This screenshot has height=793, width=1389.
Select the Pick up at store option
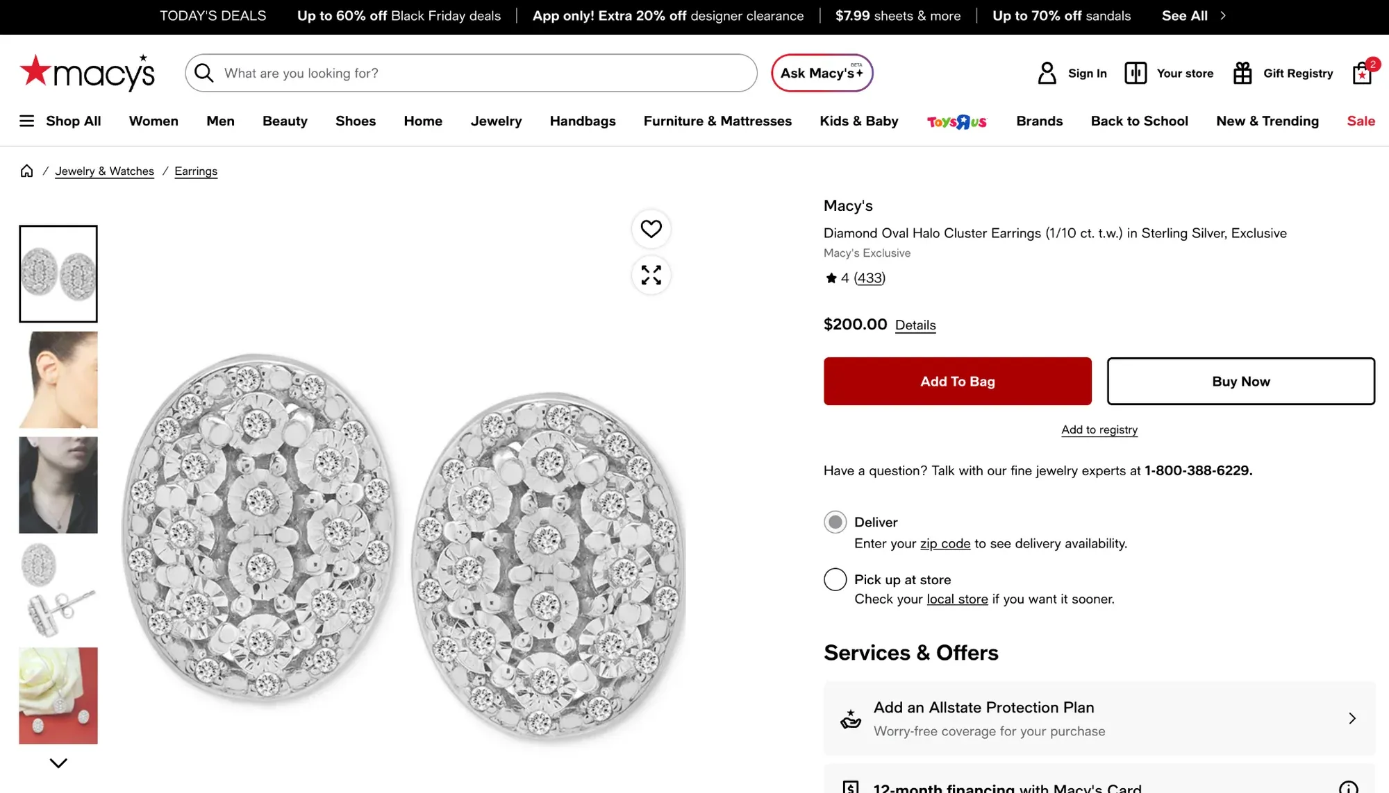tap(835, 579)
